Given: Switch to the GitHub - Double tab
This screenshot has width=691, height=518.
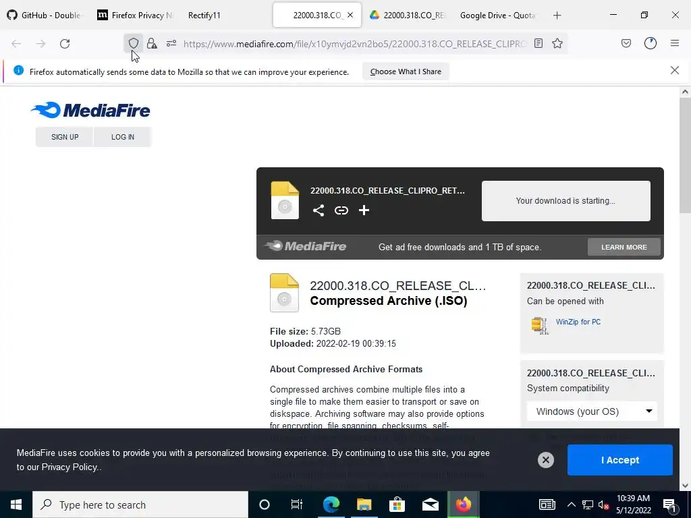Looking at the screenshot, I should point(46,15).
